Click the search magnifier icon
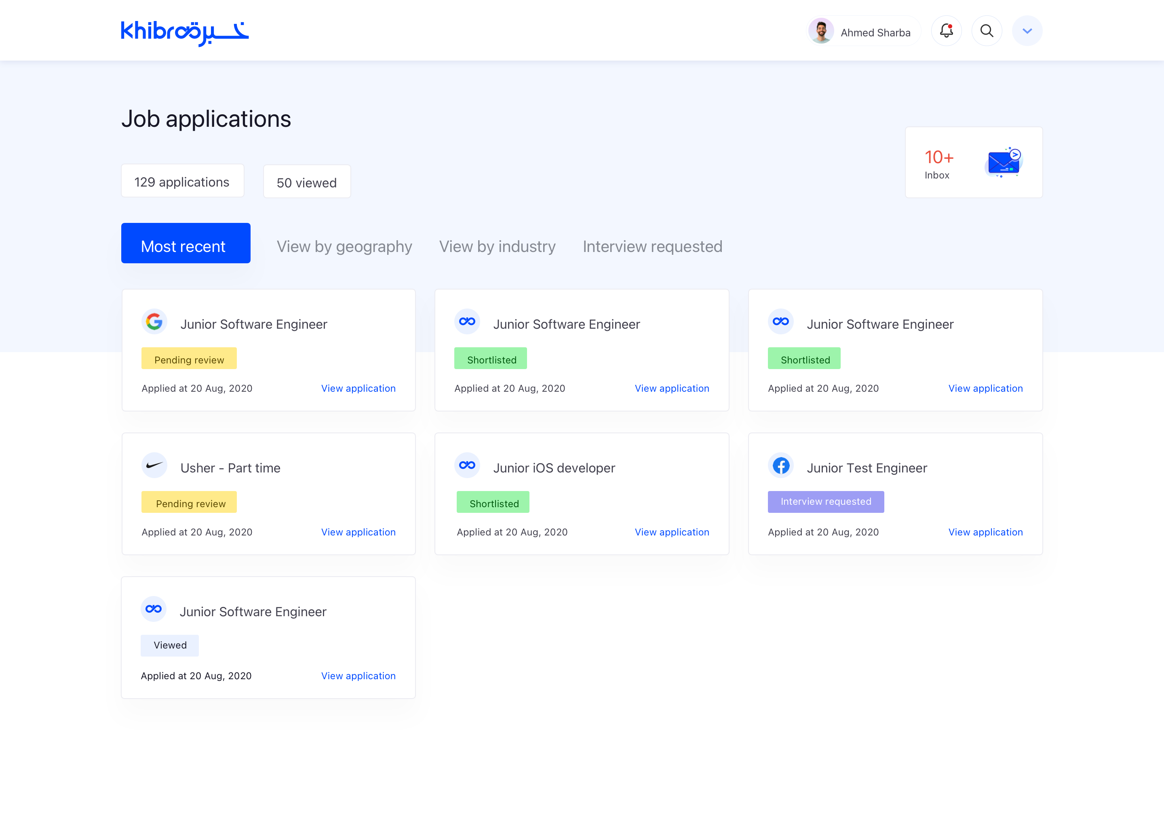Screen dimensions: 1164x827 [x=987, y=31]
